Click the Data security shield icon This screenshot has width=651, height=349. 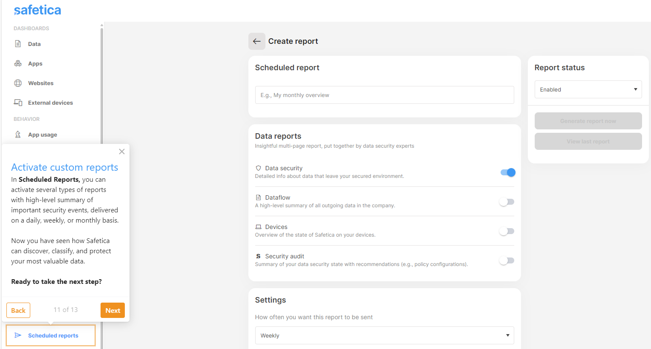point(258,168)
